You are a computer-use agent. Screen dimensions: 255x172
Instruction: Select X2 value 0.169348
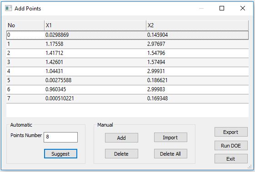(x=157, y=98)
